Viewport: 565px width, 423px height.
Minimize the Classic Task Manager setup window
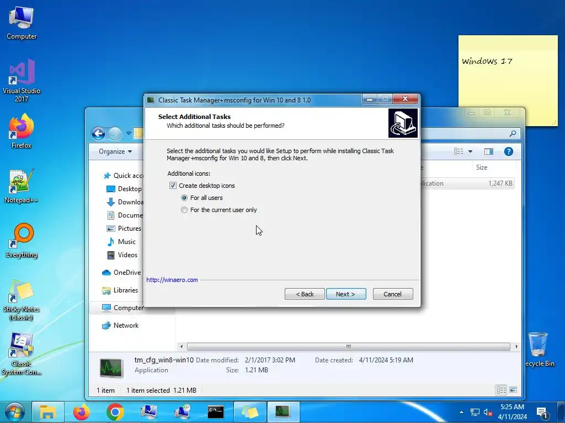[370, 99]
